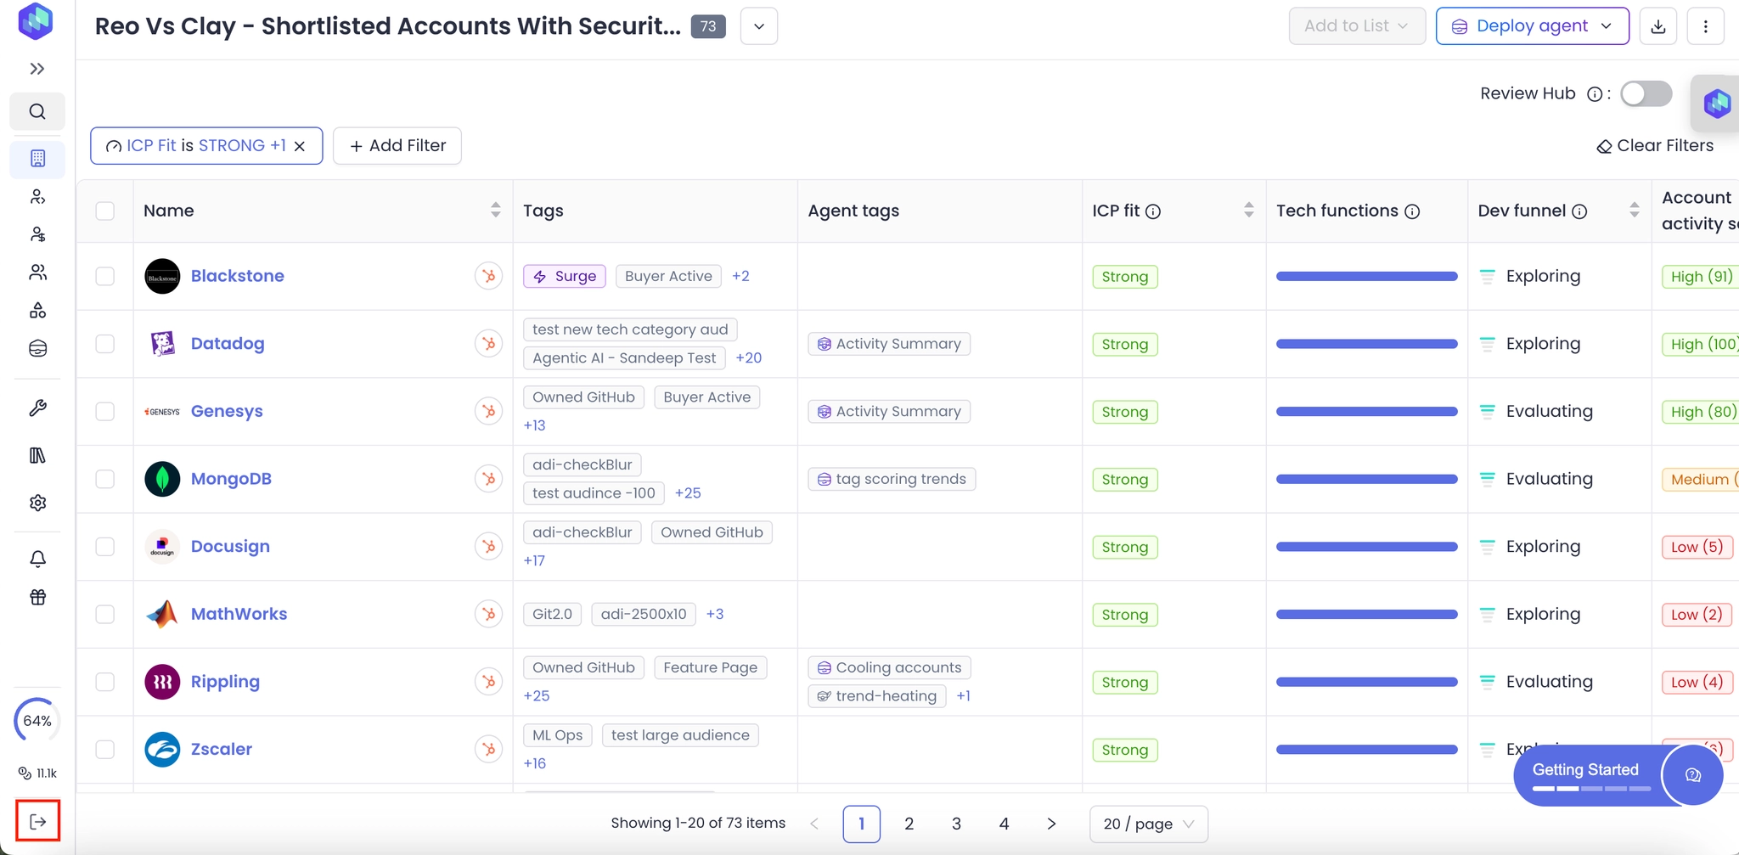1739x855 pixels.
Task: Open the Datadog account link
Action: tap(228, 344)
